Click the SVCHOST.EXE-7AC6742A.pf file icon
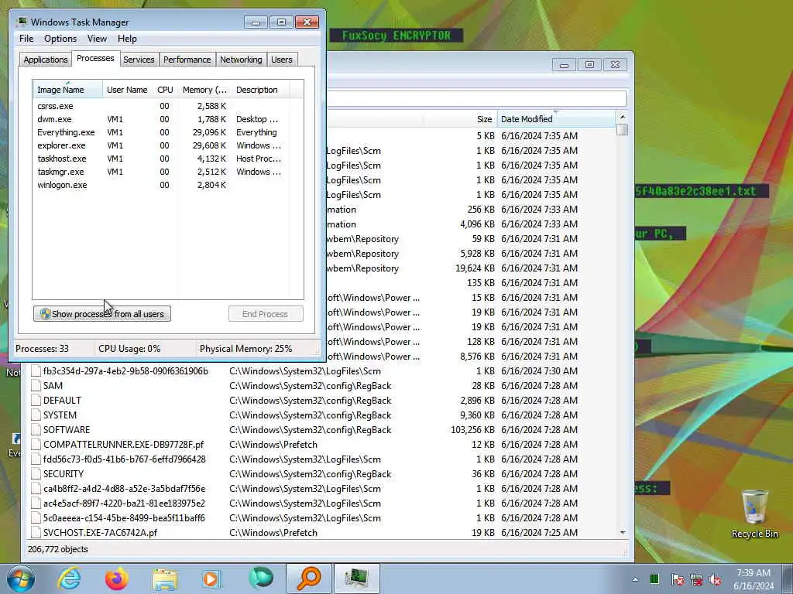Image resolution: width=793 pixels, height=594 pixels. coord(36,532)
